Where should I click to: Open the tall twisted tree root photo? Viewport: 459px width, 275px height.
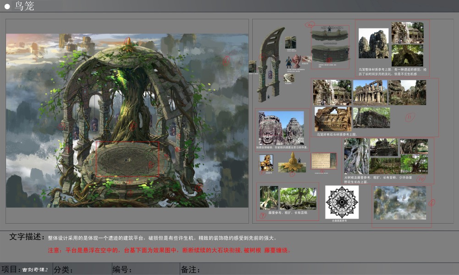tap(357, 156)
